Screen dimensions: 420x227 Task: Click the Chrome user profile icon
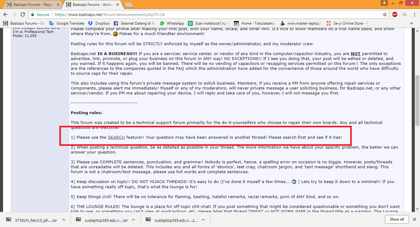384,3
